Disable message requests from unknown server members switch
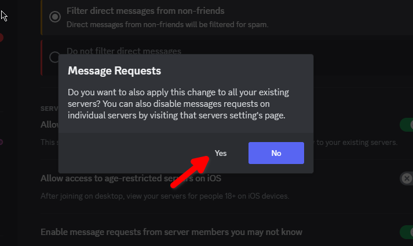The image size is (413, 246). (406, 232)
